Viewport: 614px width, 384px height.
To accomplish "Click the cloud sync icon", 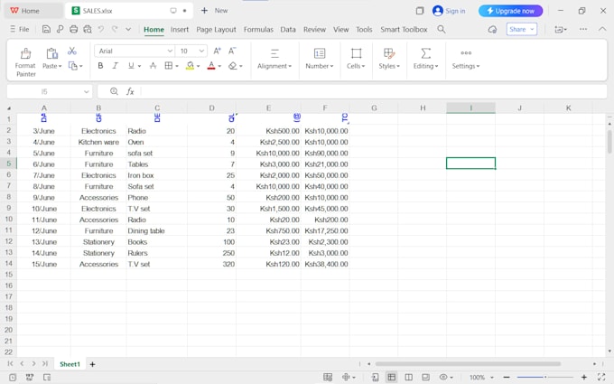I will tap(492, 30).
